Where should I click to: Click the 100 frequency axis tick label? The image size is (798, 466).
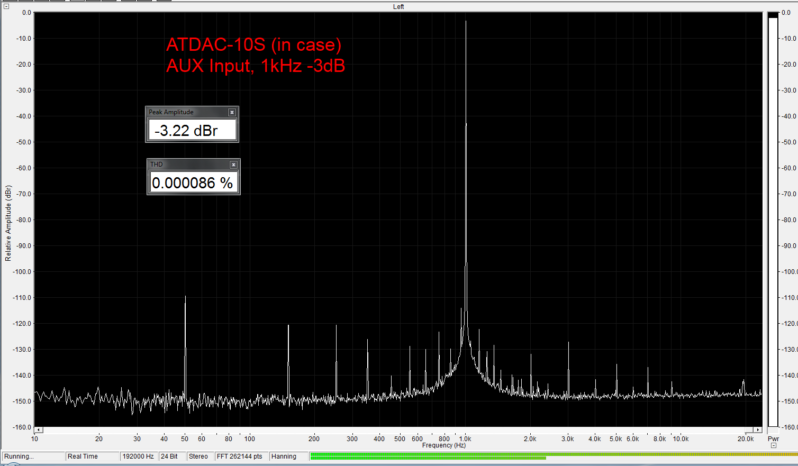pos(250,438)
